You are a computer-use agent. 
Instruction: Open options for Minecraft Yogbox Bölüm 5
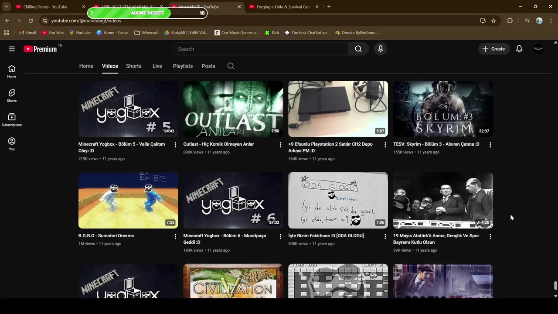175,145
